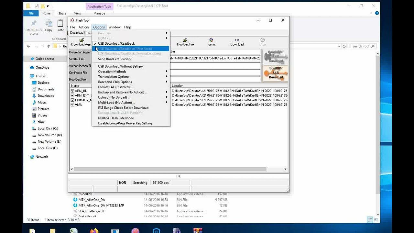The height and width of the screenshot is (233, 414).
Task: Switch to large icons view in Explorer
Action: point(376,220)
